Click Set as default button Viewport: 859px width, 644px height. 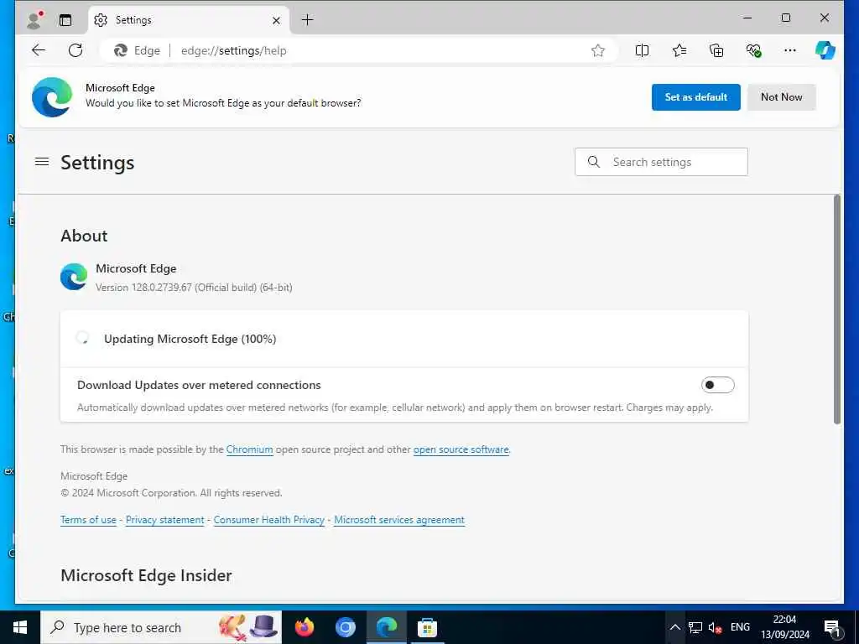[695, 97]
